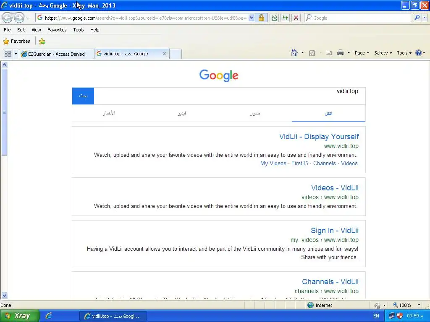This screenshot has height=322, width=430.
Task: Click the scroll down arrow
Action: tap(4, 295)
